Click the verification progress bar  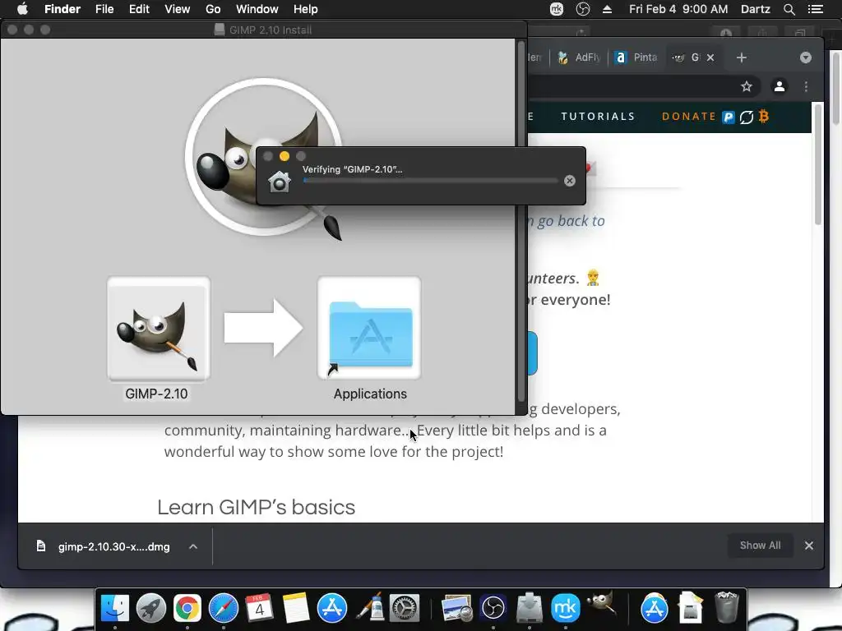(x=430, y=181)
